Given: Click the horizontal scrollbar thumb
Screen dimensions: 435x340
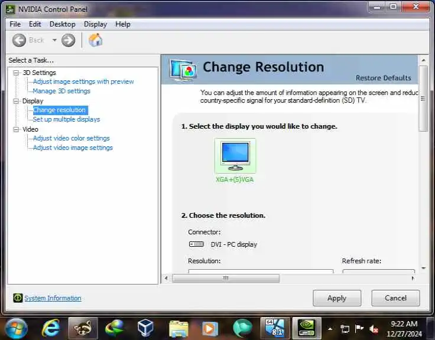Looking at the screenshot, I should tap(226, 278).
